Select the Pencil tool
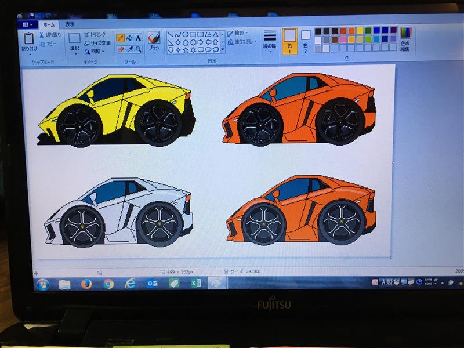 121,38
